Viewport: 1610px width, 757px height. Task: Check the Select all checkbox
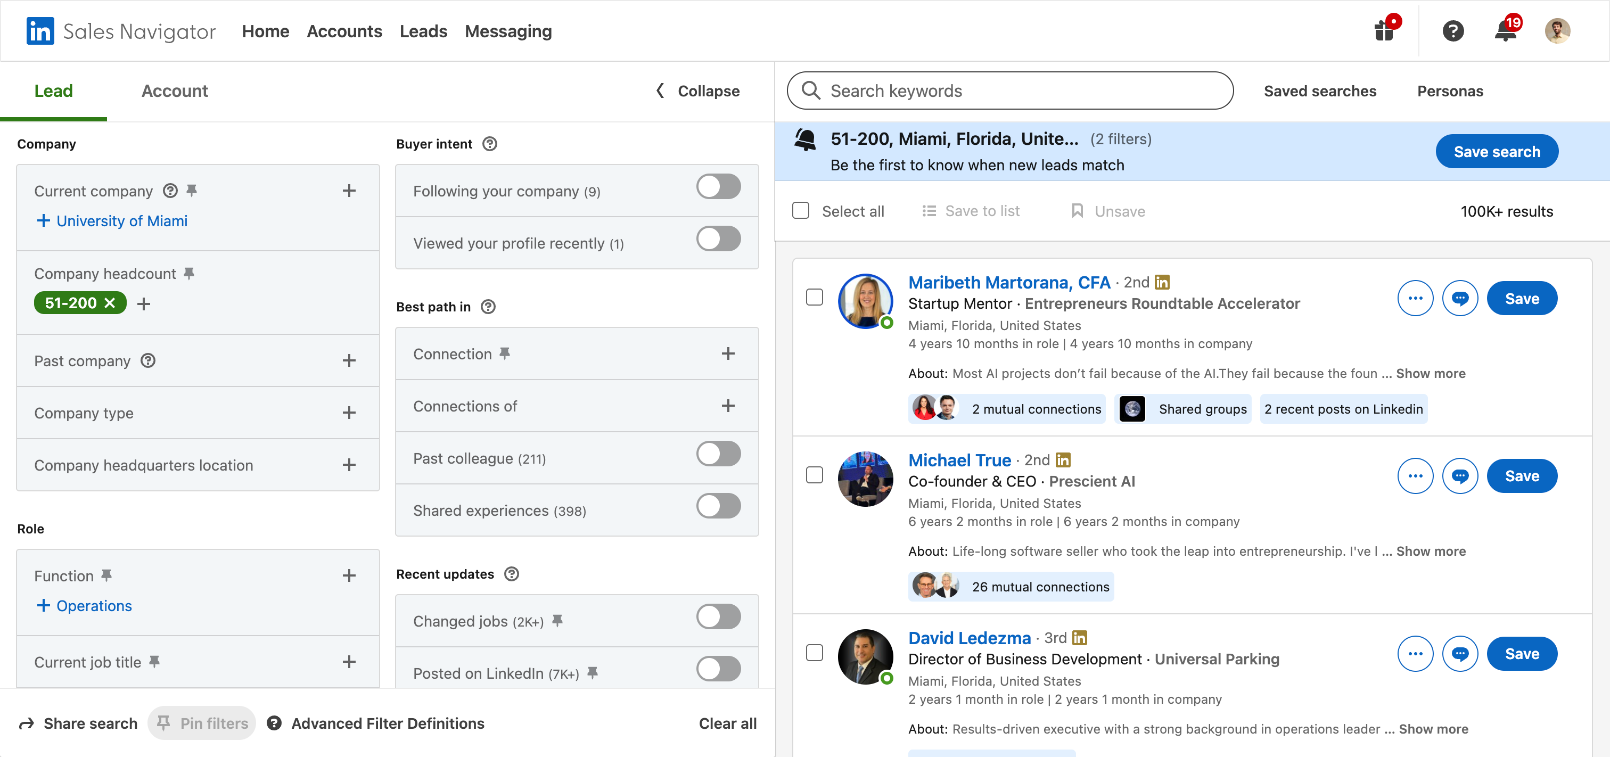[801, 211]
